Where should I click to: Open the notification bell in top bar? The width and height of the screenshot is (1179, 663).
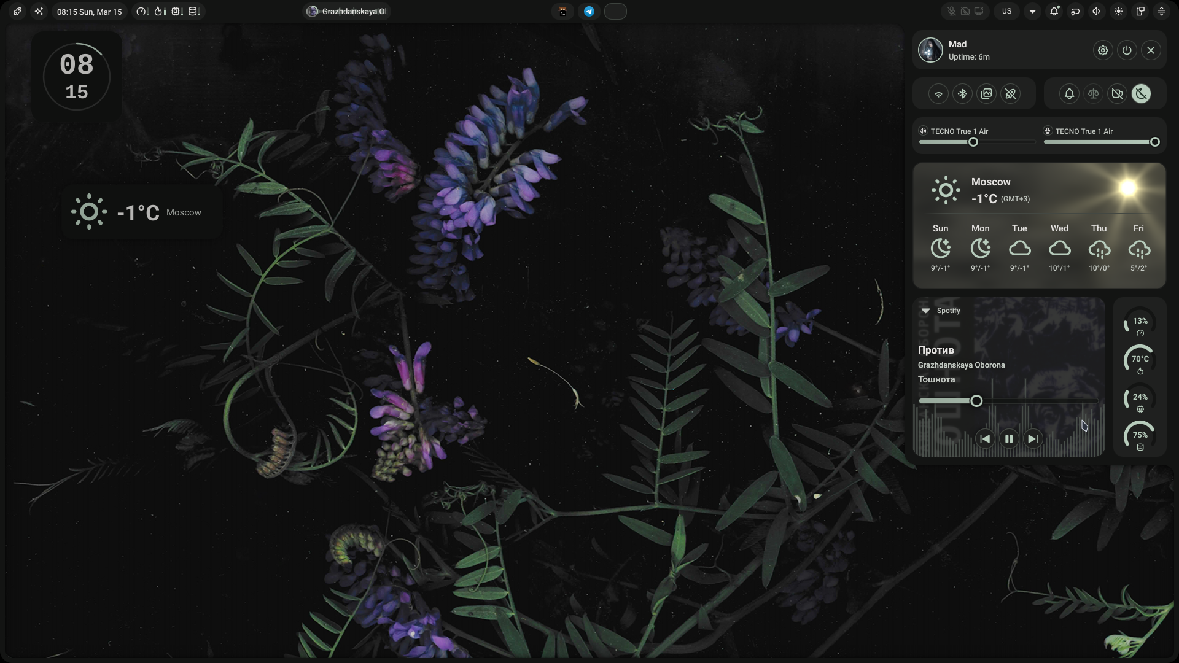click(x=1054, y=11)
